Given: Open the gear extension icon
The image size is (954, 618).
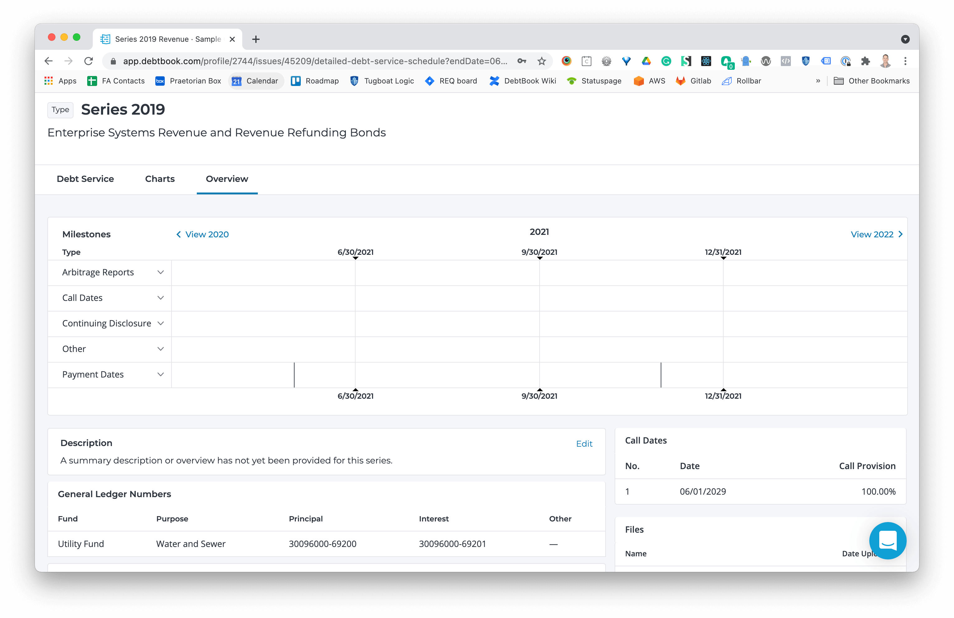Looking at the screenshot, I should click(x=607, y=61).
